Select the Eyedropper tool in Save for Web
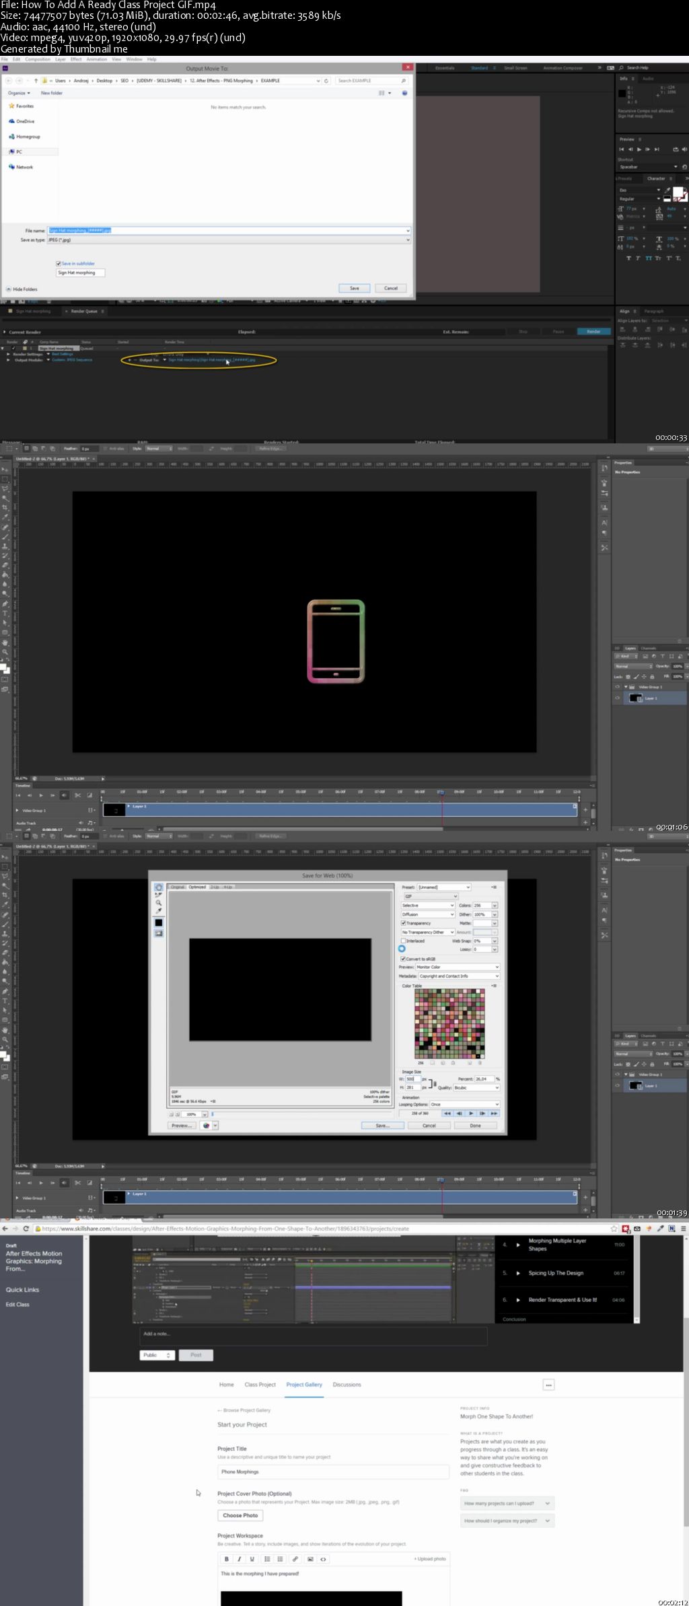 pos(159,911)
